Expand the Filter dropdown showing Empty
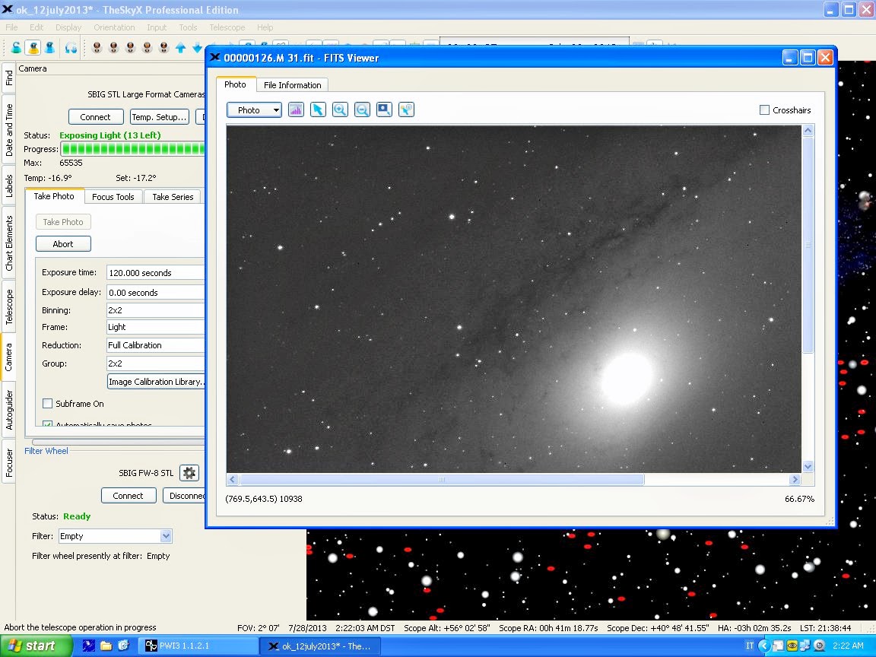The image size is (876, 657). pyautogui.click(x=166, y=536)
